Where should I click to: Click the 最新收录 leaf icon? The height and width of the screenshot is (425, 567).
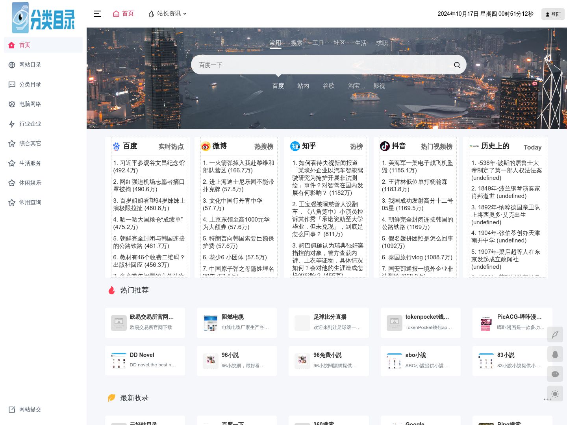111,398
